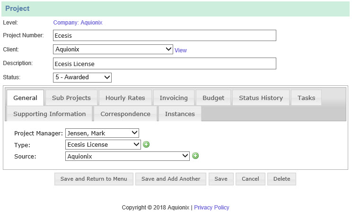Click the Level label
The image size is (352, 217).
[10, 23]
